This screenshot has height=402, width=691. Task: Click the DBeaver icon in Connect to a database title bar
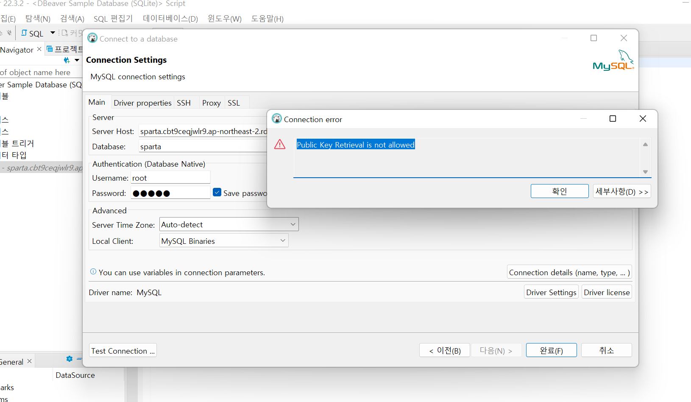click(x=92, y=38)
